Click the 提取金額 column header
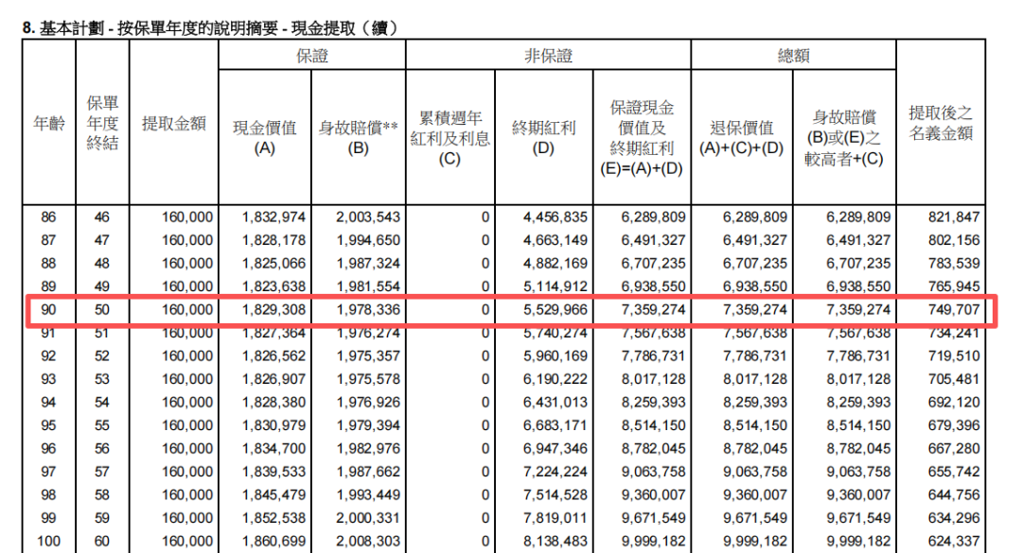Viewport: 1022px width, 553px height. pyautogui.click(x=174, y=124)
